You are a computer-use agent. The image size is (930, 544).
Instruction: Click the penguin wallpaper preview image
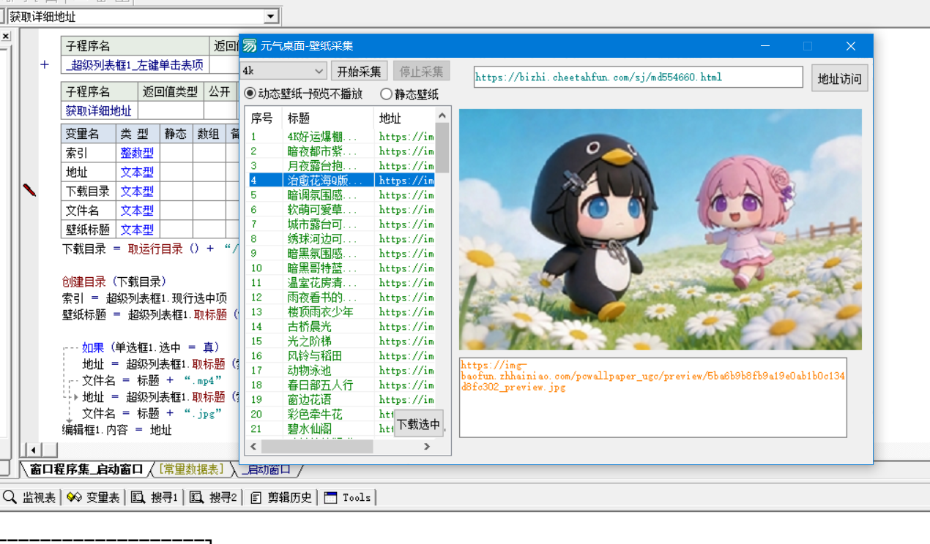(x=661, y=230)
